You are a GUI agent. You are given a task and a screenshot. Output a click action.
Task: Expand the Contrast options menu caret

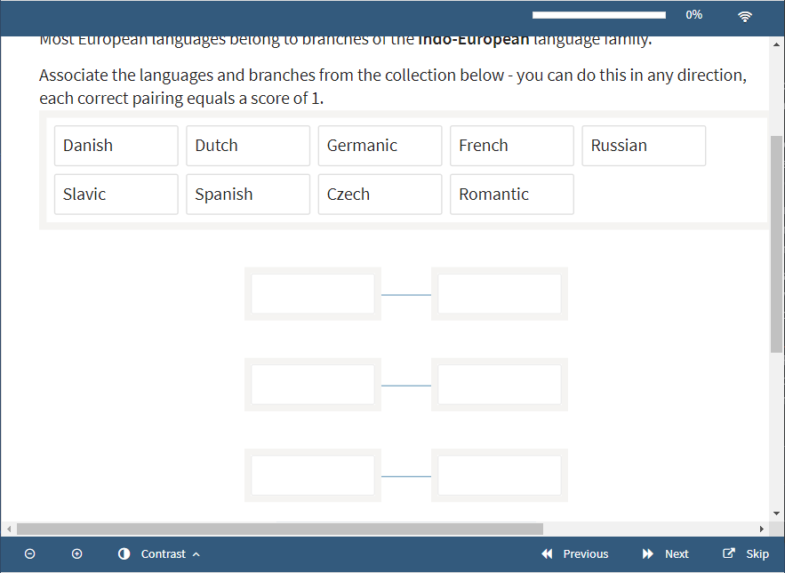coord(196,554)
